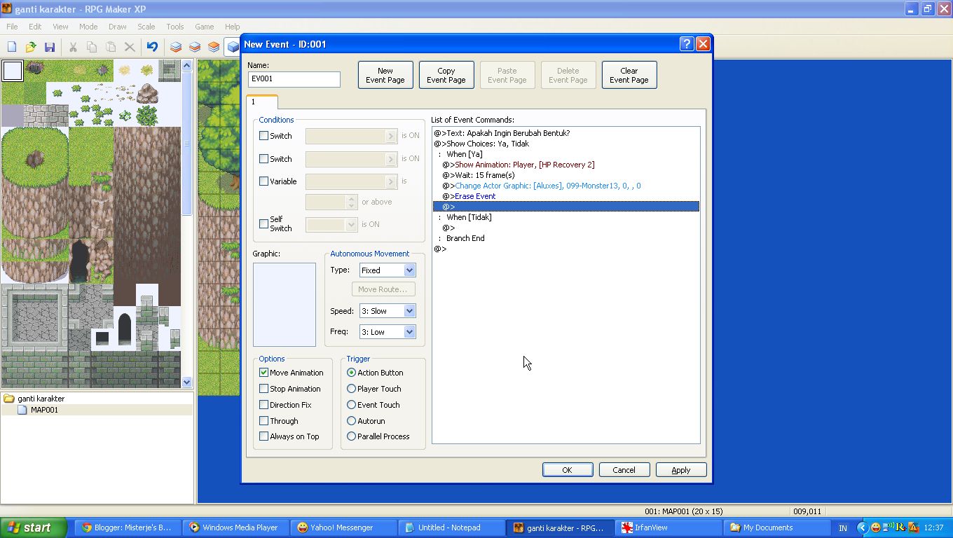Switch to tile Layer 2 editing mode
The image size is (953, 538).
coord(194,46)
